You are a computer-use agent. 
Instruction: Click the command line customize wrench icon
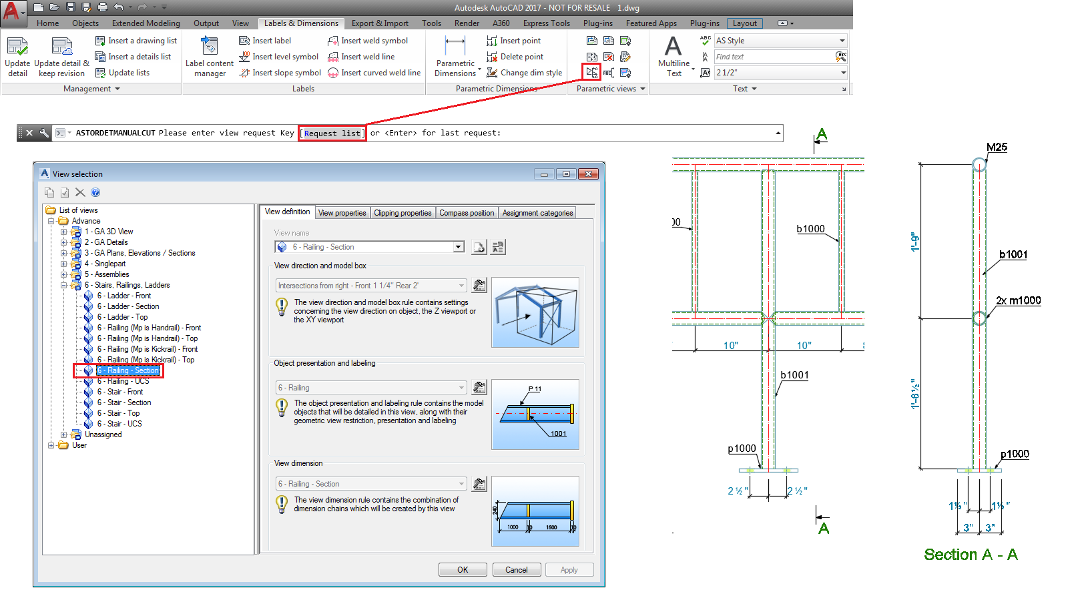(44, 133)
